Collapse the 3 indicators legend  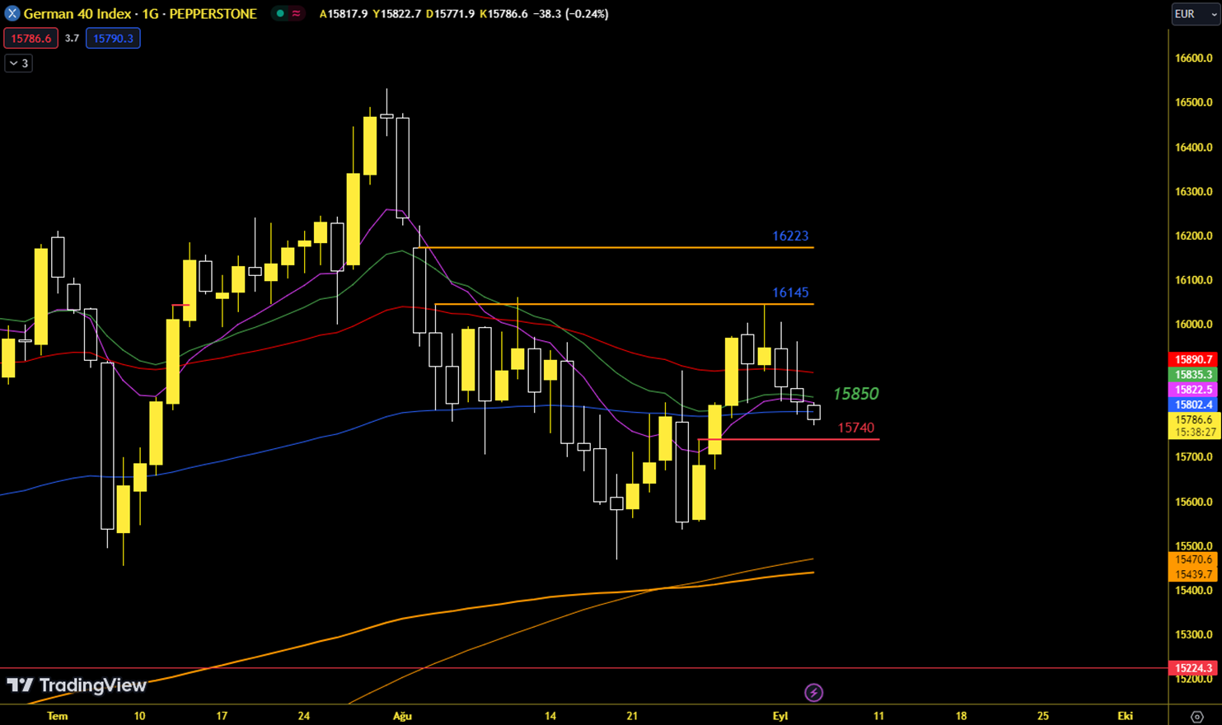click(18, 63)
